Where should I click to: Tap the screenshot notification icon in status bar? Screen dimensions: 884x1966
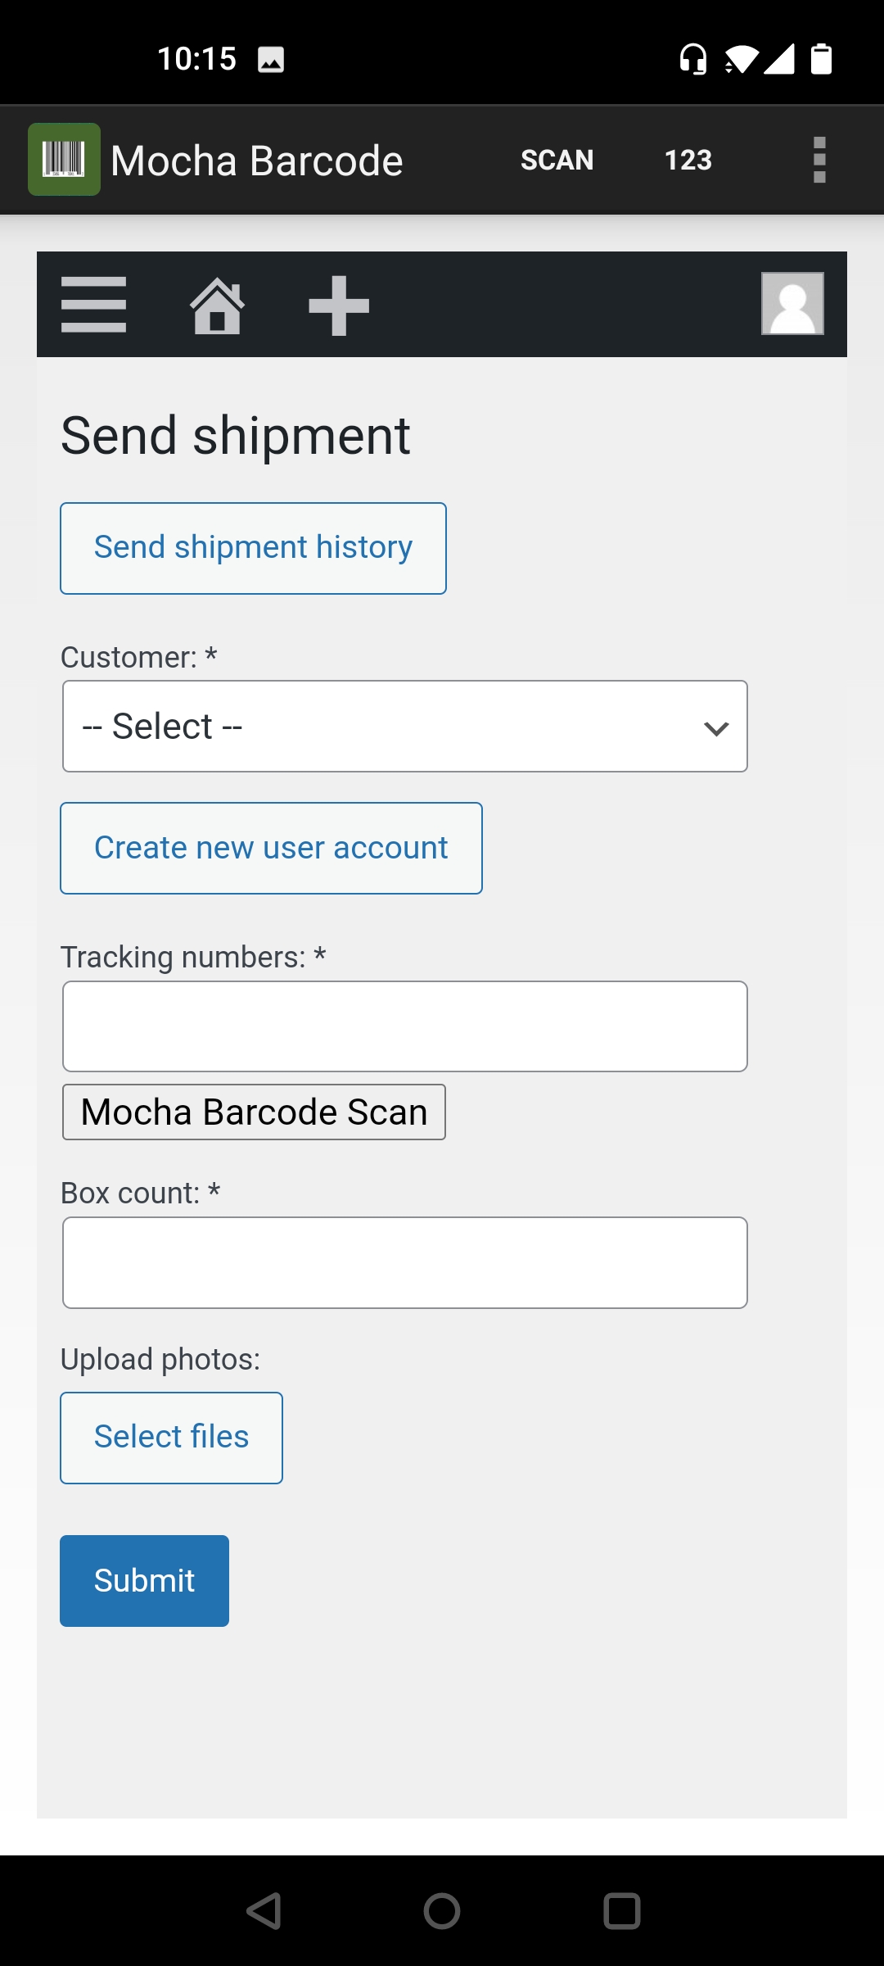pos(271,60)
